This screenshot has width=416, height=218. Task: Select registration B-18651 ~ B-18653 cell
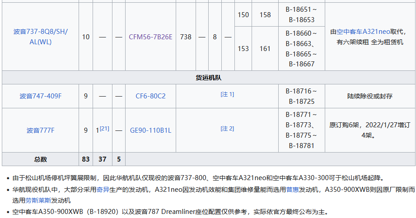tap(302, 14)
